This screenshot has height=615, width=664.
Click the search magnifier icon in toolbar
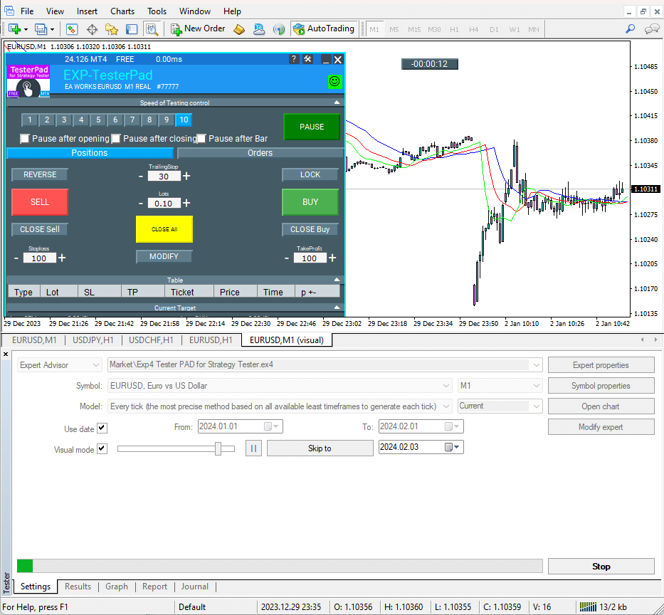coord(630,29)
